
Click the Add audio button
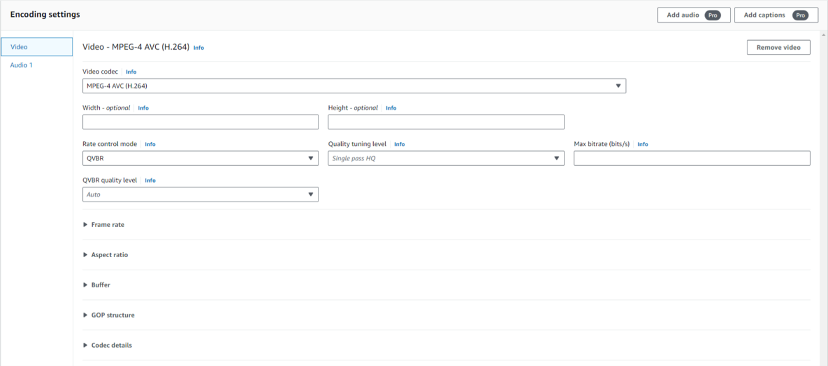(693, 15)
